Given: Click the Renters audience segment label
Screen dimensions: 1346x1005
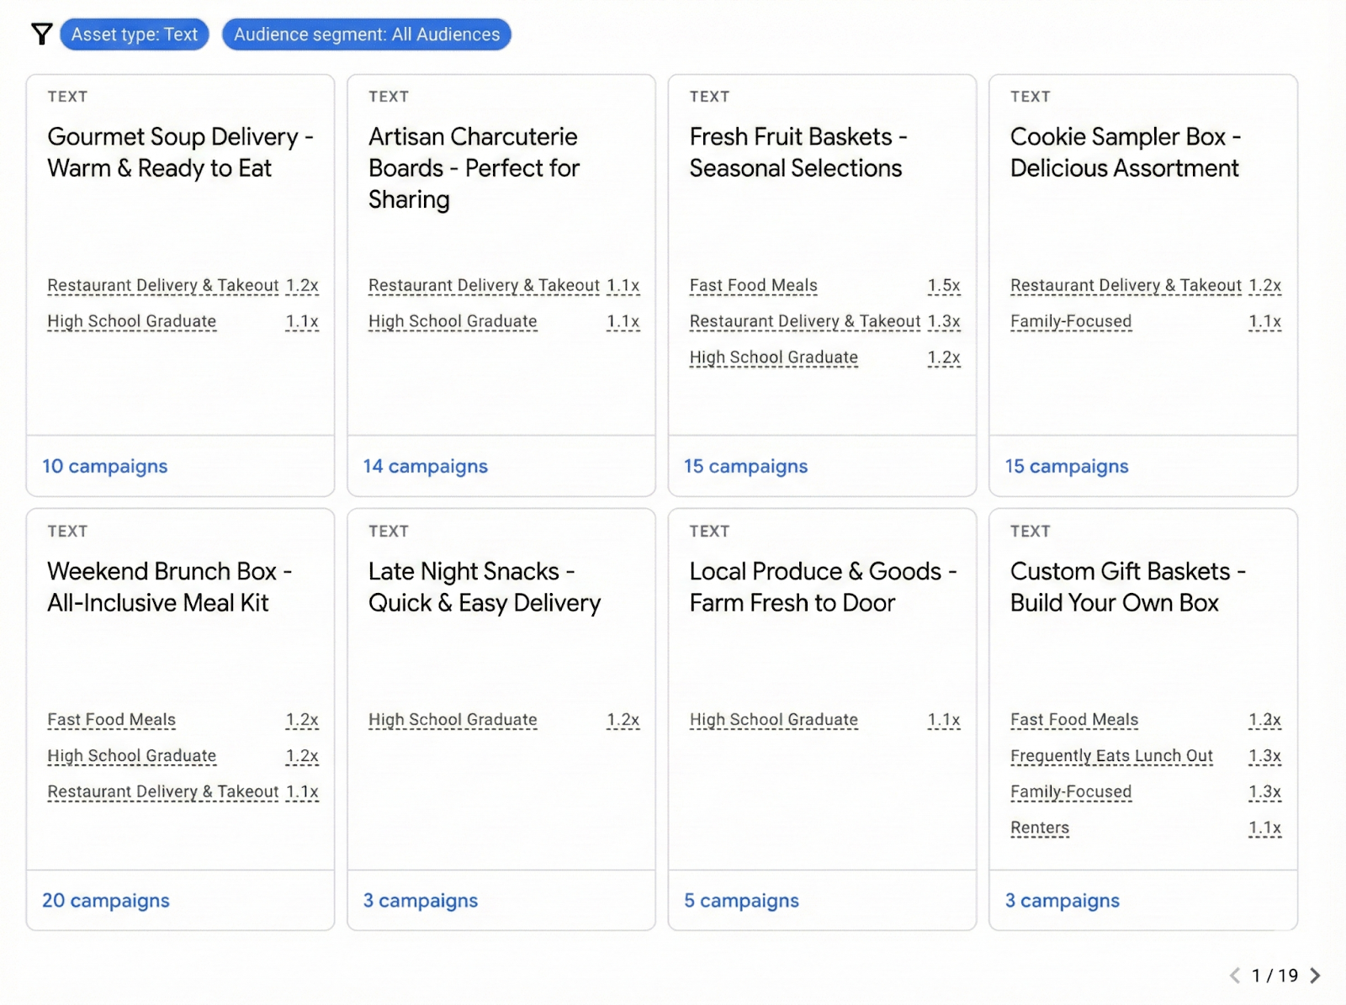Looking at the screenshot, I should pos(1039,828).
